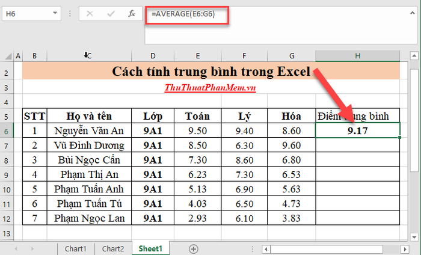This screenshot has height=255, width=421.
Task: Click cell 'Phạm Thị An'
Action: (89, 174)
